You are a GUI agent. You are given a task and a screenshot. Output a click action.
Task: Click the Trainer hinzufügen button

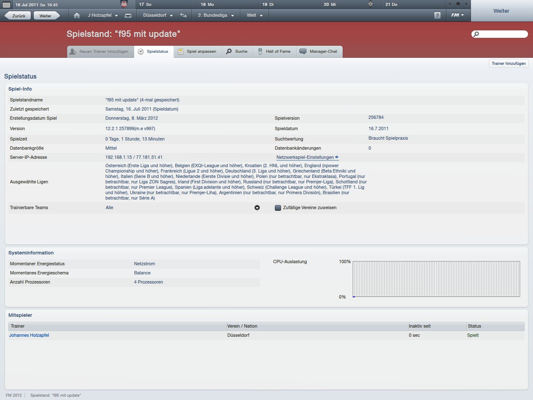click(508, 64)
